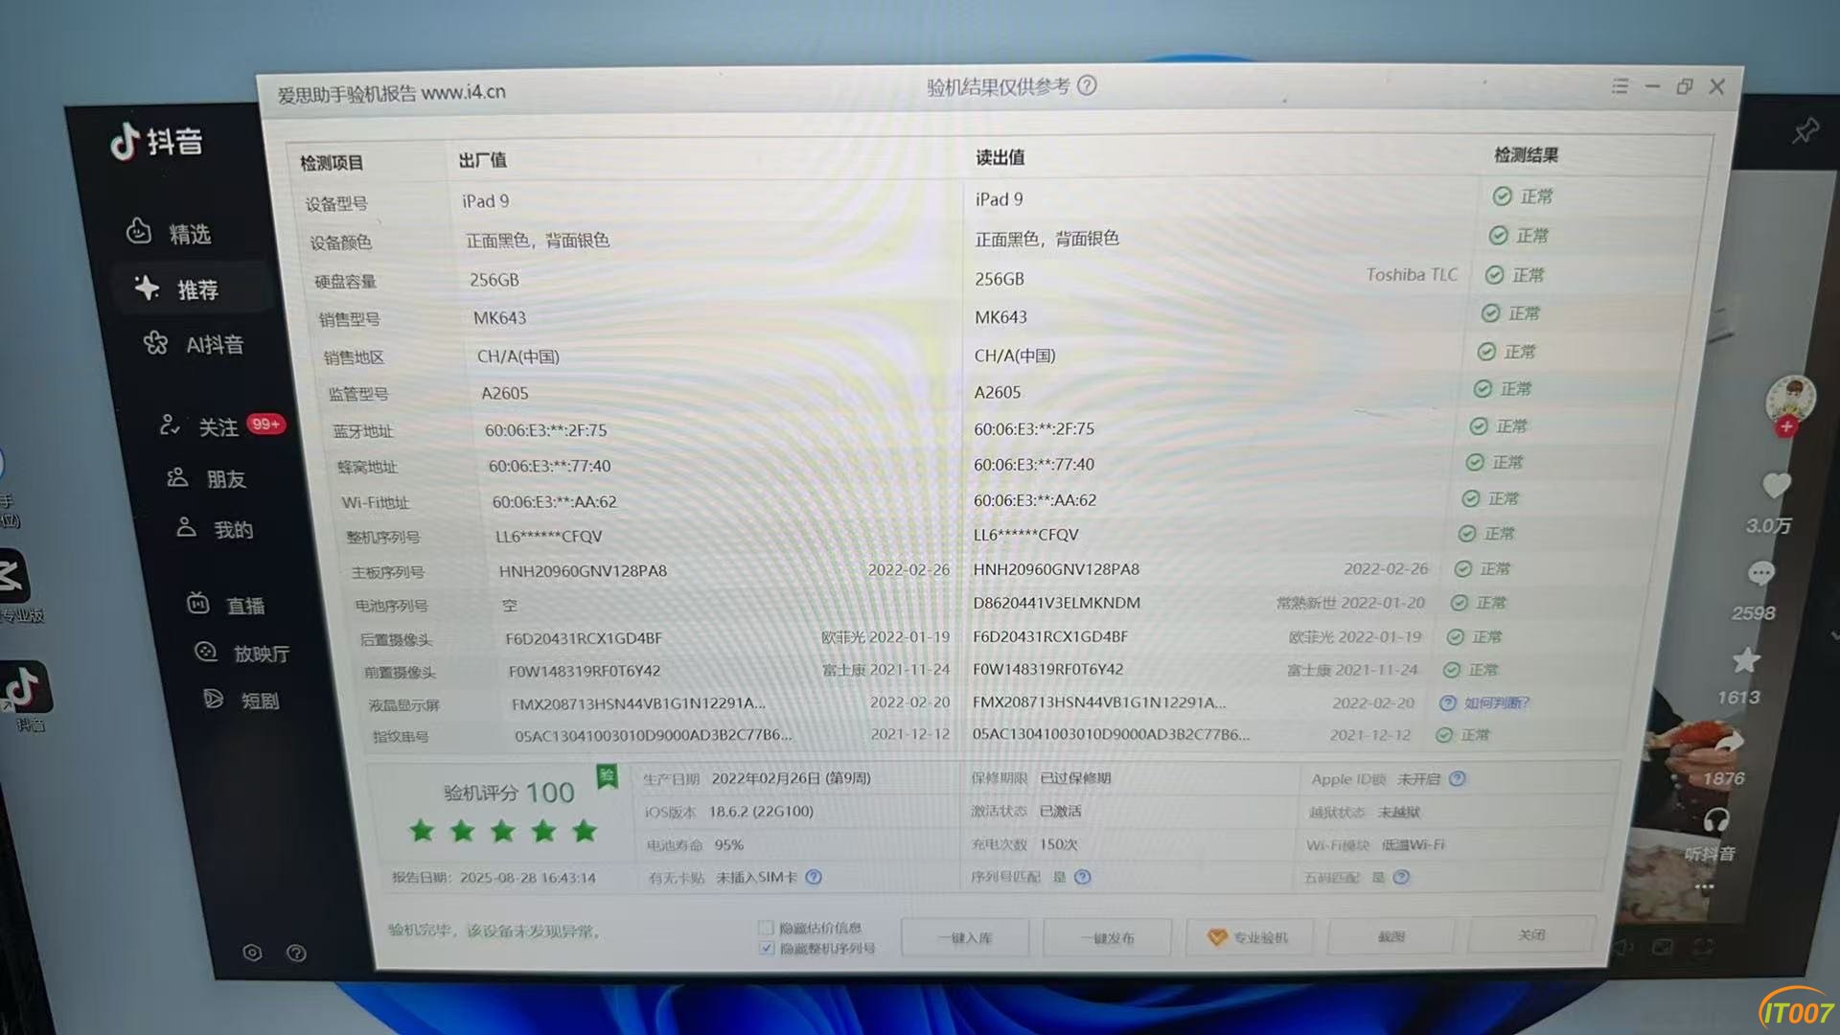Open Douyin settings gear icon at sidebar bottom
The image size is (1840, 1035).
tap(252, 953)
